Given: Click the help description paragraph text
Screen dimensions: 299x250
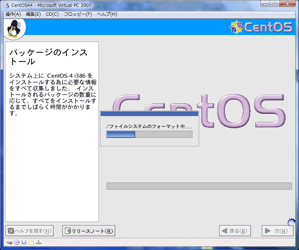Looking at the screenshot, I should point(53,95).
